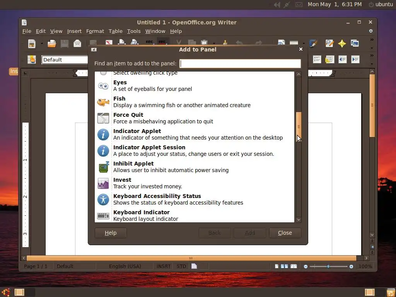Open the New document dropdown arrow
The image size is (396, 297).
coord(42,44)
